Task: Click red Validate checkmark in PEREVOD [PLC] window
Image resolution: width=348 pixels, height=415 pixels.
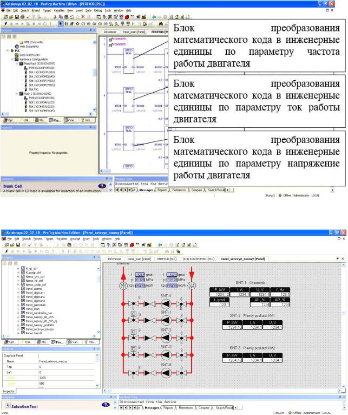Action: 28,17
